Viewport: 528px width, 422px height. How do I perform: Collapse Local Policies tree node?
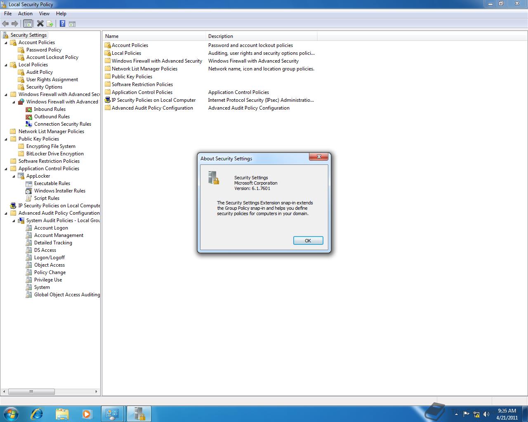(6, 65)
